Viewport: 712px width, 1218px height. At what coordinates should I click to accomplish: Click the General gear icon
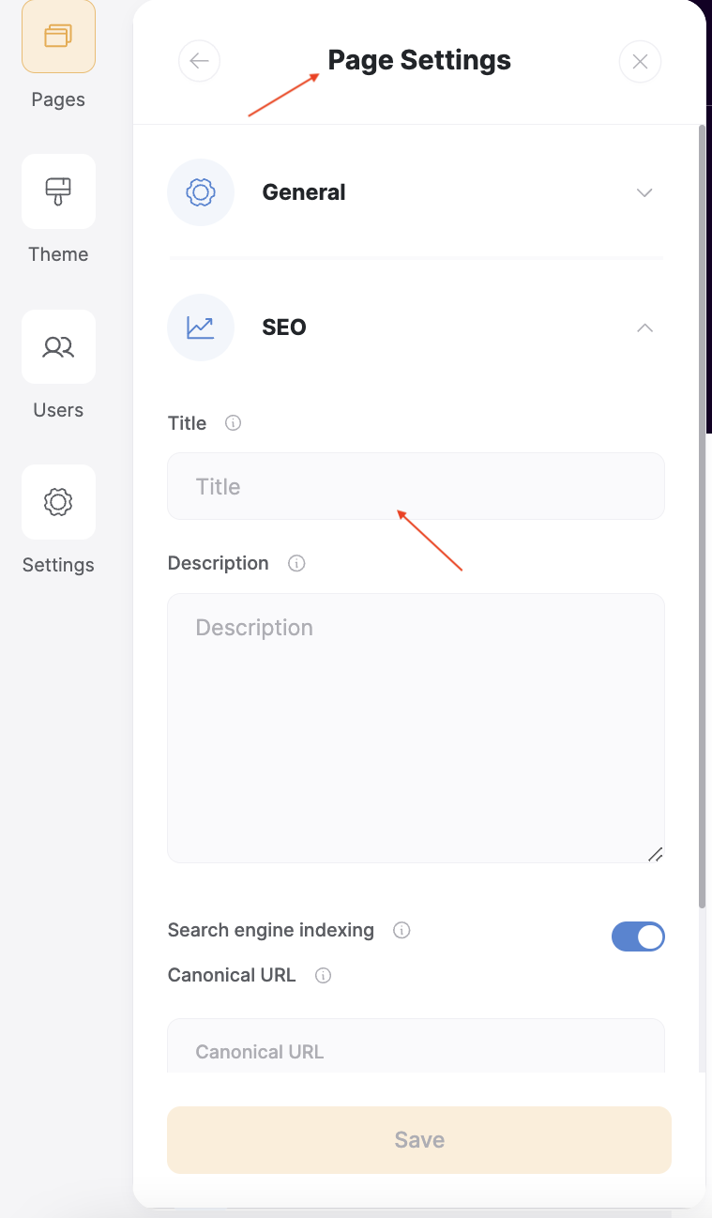coord(201,192)
